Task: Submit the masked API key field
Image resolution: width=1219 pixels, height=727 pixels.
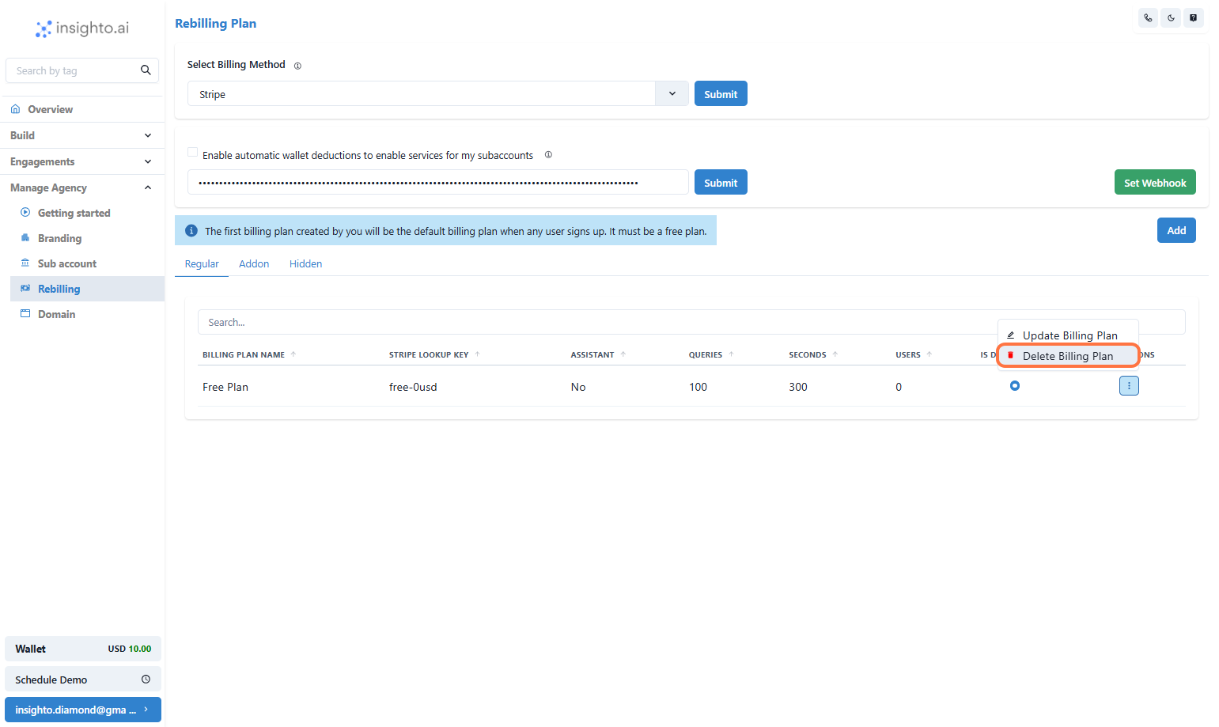Action: pyautogui.click(x=721, y=182)
